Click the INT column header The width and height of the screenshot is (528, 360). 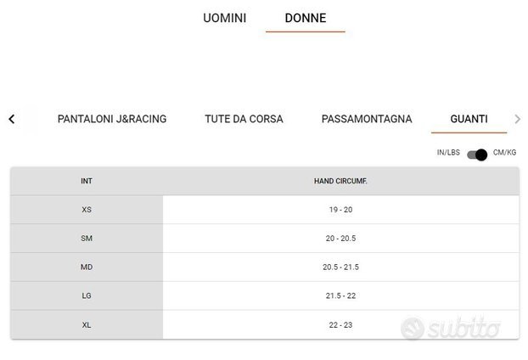tap(87, 181)
